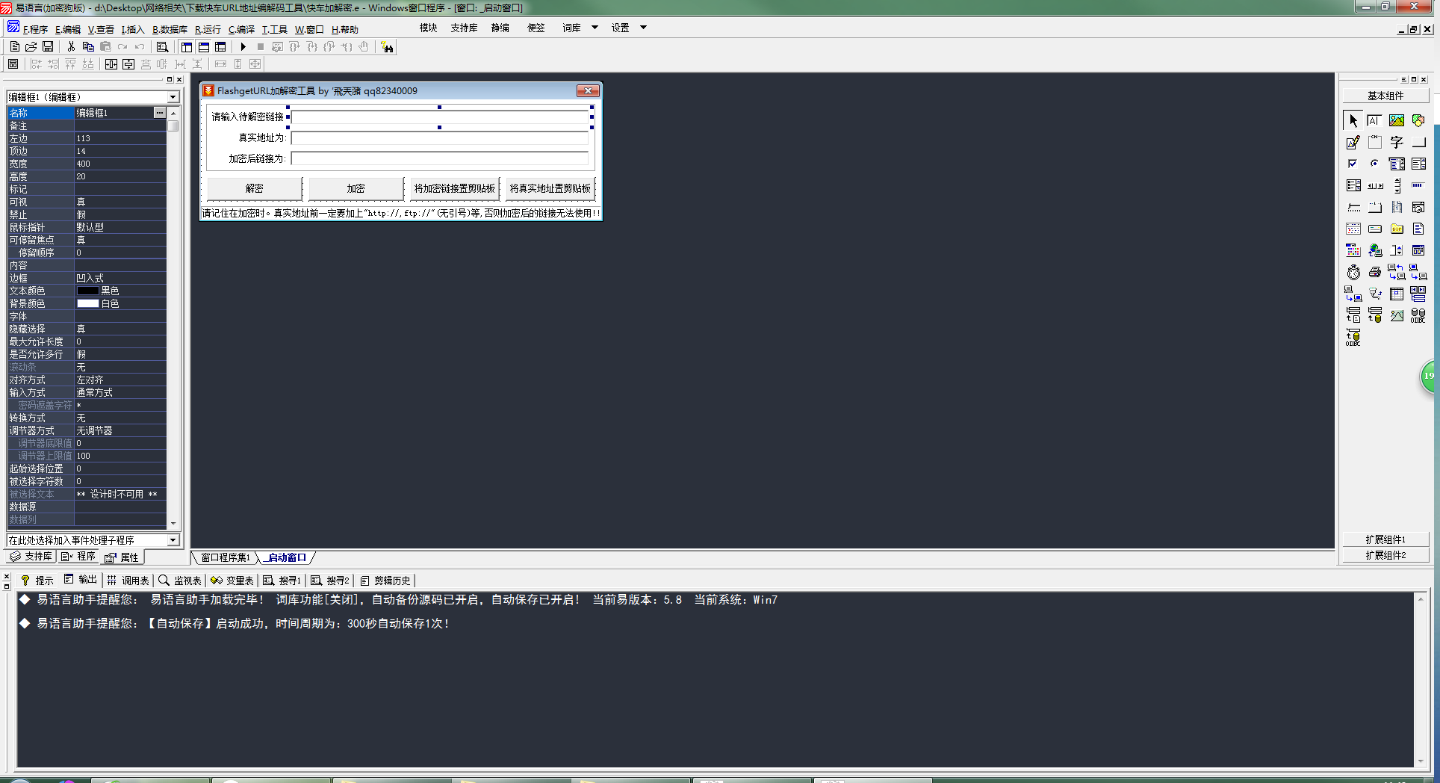Select the pointer arrow tool in component palette
1440x783 pixels.
click(x=1353, y=120)
